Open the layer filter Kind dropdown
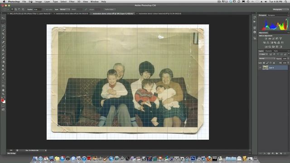This screenshot has height=163, width=290. [x=263, y=54]
